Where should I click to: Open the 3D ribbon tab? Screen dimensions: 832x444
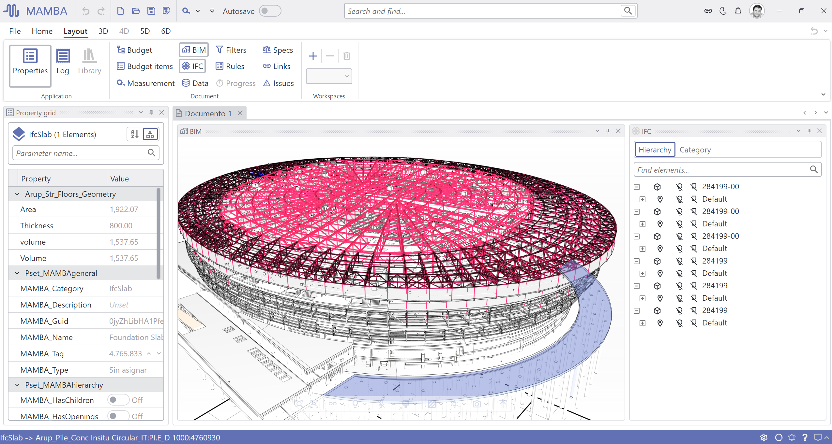[x=103, y=31]
